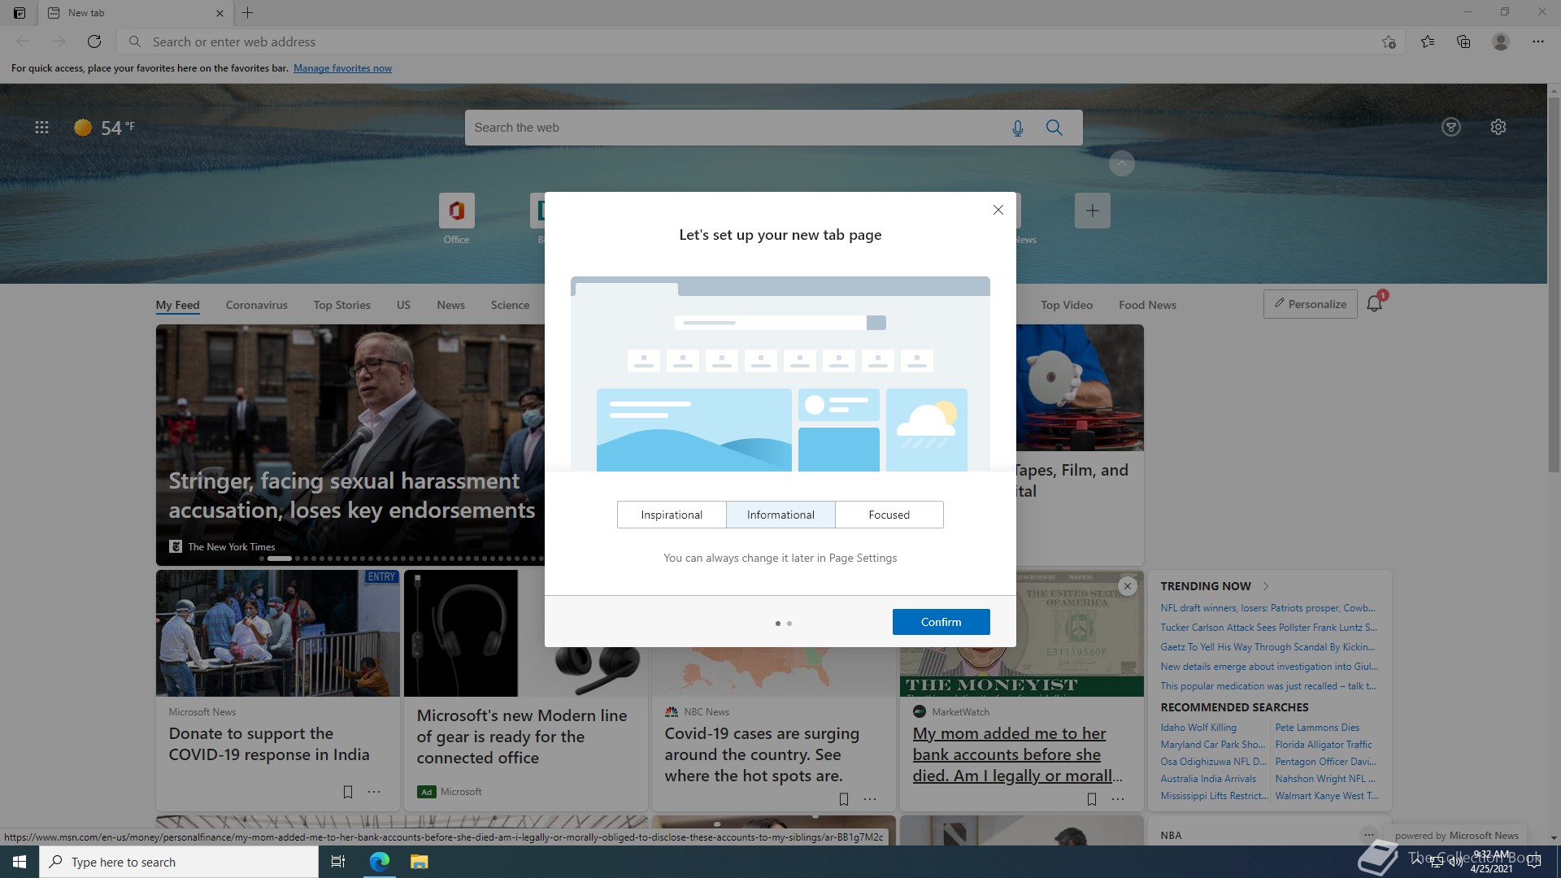Open the Favorites list icon
The height and width of the screenshot is (878, 1561).
click(x=1428, y=41)
